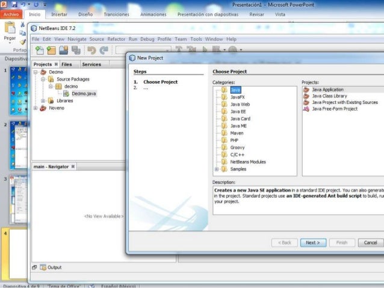Collapse the Source Packages node
The width and height of the screenshot is (384, 288).
coord(43,79)
